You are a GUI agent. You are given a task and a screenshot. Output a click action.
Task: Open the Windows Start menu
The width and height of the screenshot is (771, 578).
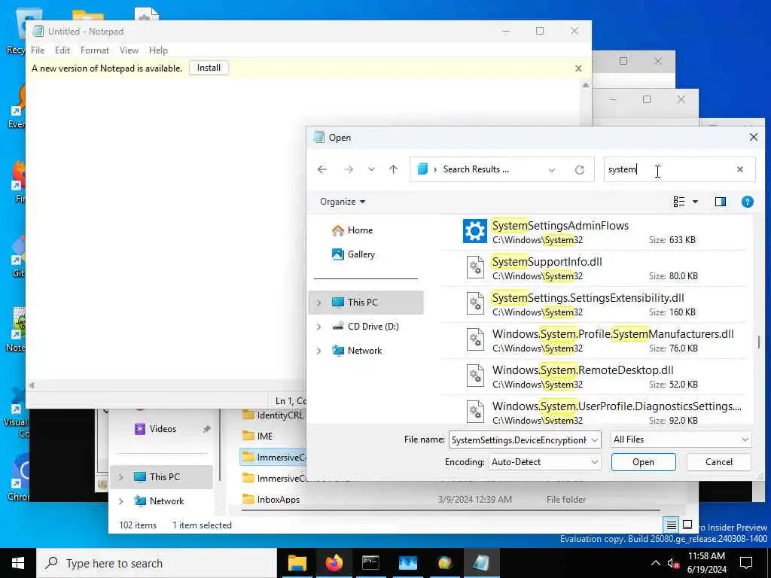(18, 563)
